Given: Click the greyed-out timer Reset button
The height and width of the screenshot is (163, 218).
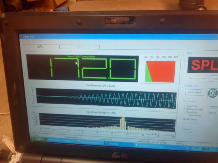Looking at the screenshot, I should [191, 78].
